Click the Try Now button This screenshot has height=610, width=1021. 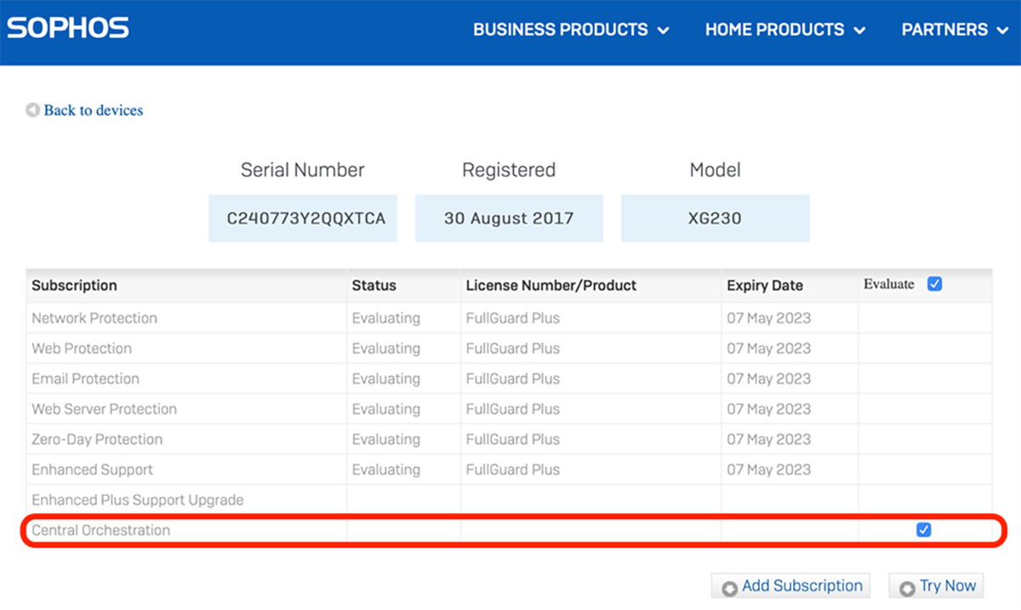(x=936, y=585)
